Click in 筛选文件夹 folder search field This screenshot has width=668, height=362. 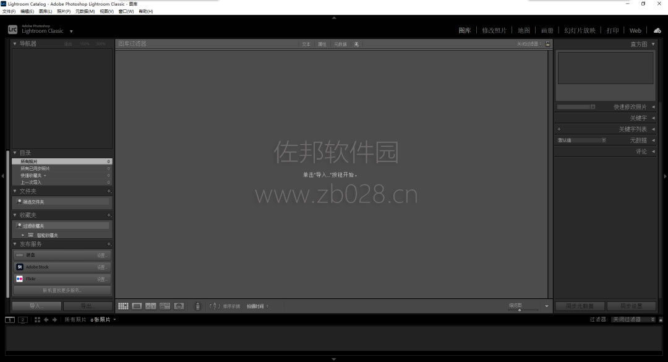[62, 202]
